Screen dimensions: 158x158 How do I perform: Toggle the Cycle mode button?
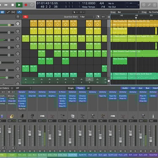pyautogui.click(x=32, y=5)
